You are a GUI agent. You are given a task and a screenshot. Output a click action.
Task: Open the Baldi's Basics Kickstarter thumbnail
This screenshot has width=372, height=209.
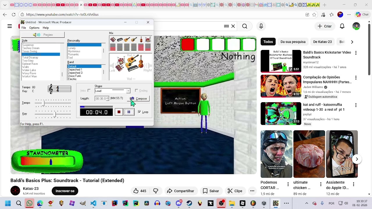tap(281, 61)
